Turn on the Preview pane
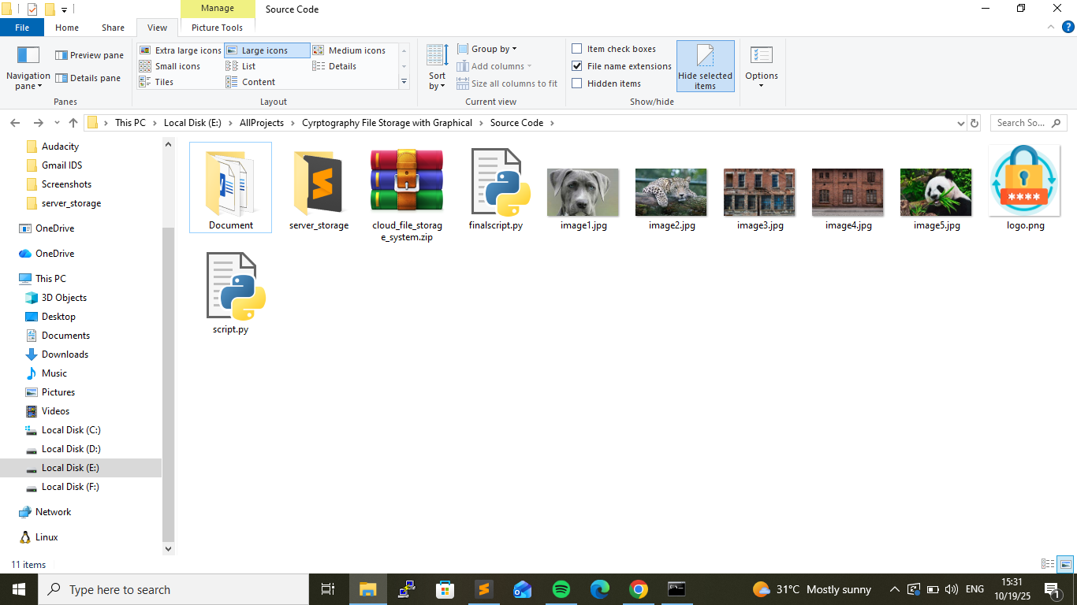Viewport: 1077px width, 605px height. pos(89,55)
